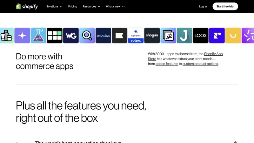The width and height of the screenshot is (254, 143).
Task: Click the Start free trial button
Action: coord(225,6)
